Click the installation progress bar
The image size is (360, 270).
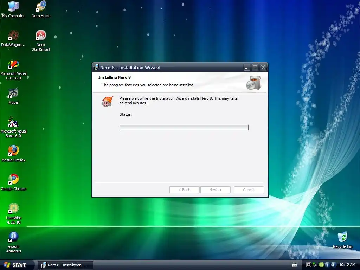click(x=184, y=127)
